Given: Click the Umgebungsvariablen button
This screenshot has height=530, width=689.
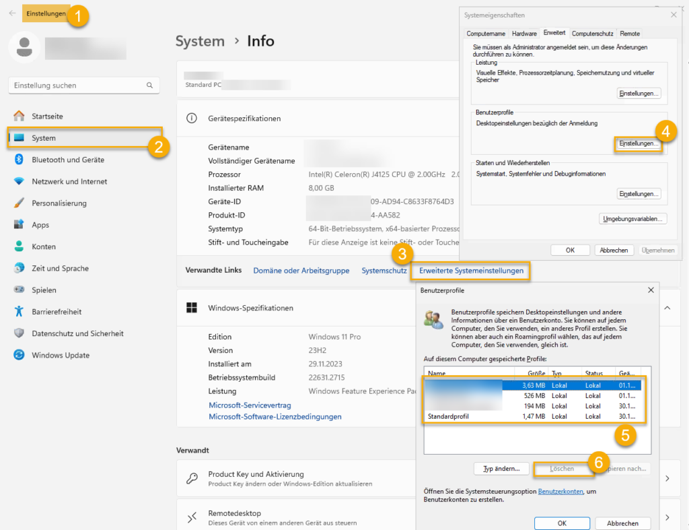Looking at the screenshot, I should point(632,219).
